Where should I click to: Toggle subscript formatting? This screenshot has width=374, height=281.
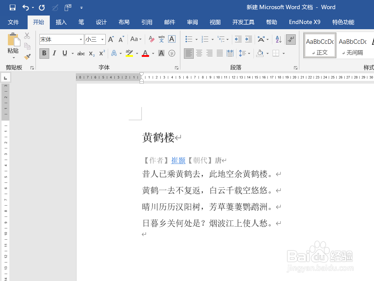[92, 54]
